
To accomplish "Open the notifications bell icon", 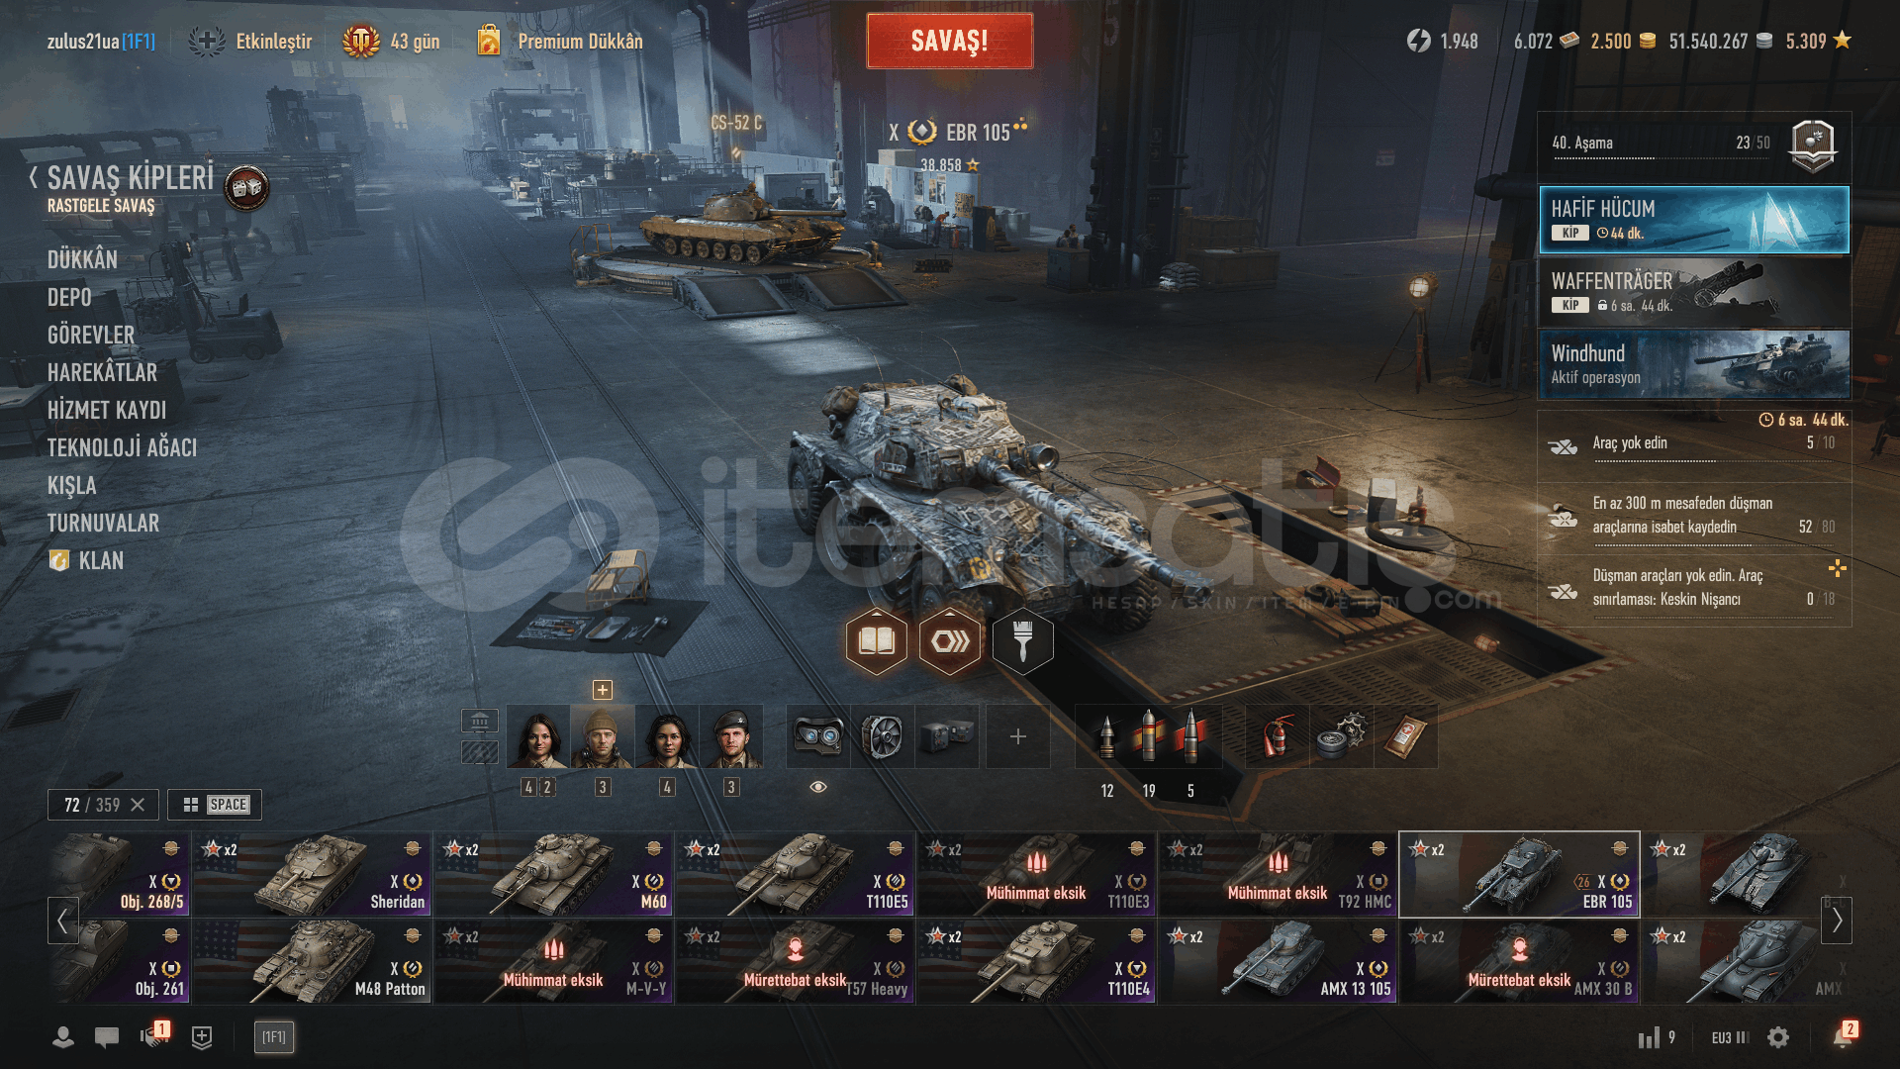I will tap(1843, 1036).
